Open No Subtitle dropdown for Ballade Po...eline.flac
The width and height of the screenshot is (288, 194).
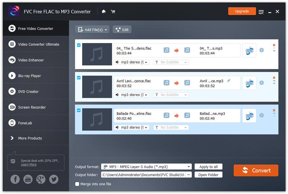click(171, 128)
